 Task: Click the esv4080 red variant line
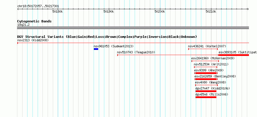coord(206,85)
